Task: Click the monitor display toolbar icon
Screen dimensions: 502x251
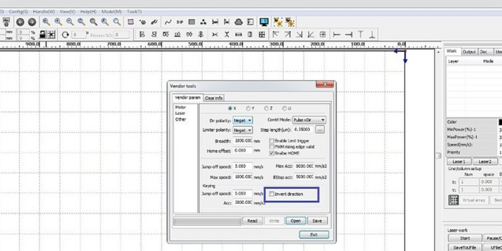Action: (x=264, y=22)
